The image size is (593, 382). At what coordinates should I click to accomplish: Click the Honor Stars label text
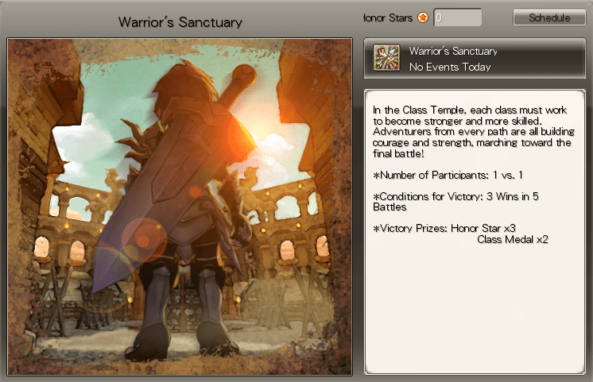coord(388,17)
